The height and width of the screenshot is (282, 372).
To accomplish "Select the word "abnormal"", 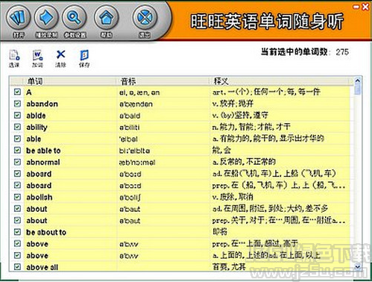I will (43, 162).
